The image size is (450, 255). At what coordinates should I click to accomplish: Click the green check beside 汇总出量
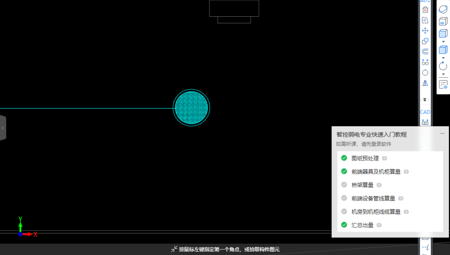tap(344, 225)
